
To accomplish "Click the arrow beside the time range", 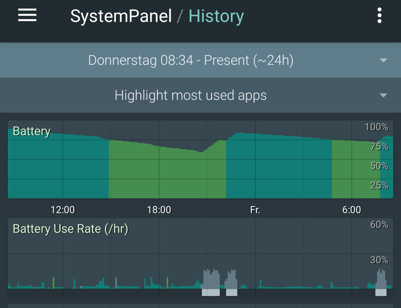I will coord(383,60).
